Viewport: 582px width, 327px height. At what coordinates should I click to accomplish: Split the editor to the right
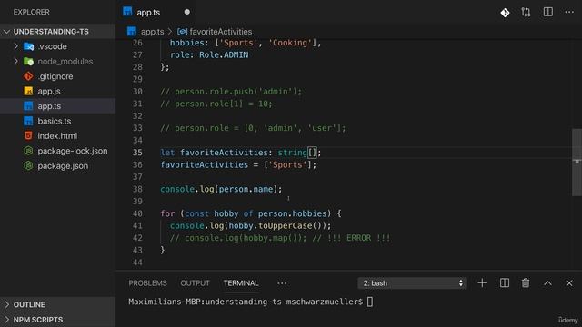(547, 12)
